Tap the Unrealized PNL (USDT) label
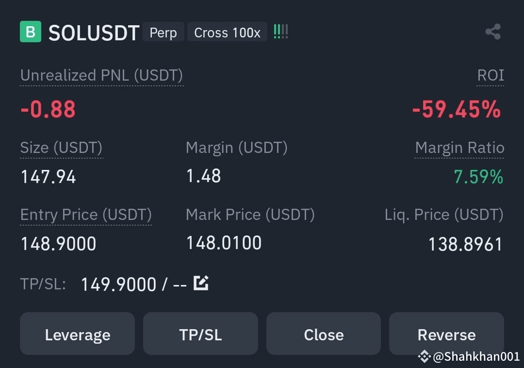 click(101, 76)
